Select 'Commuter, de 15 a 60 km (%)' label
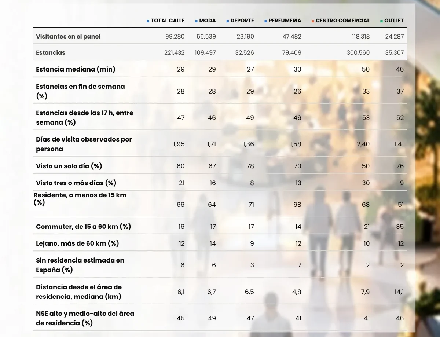Image resolution: width=440 pixels, height=337 pixels. [84, 226]
